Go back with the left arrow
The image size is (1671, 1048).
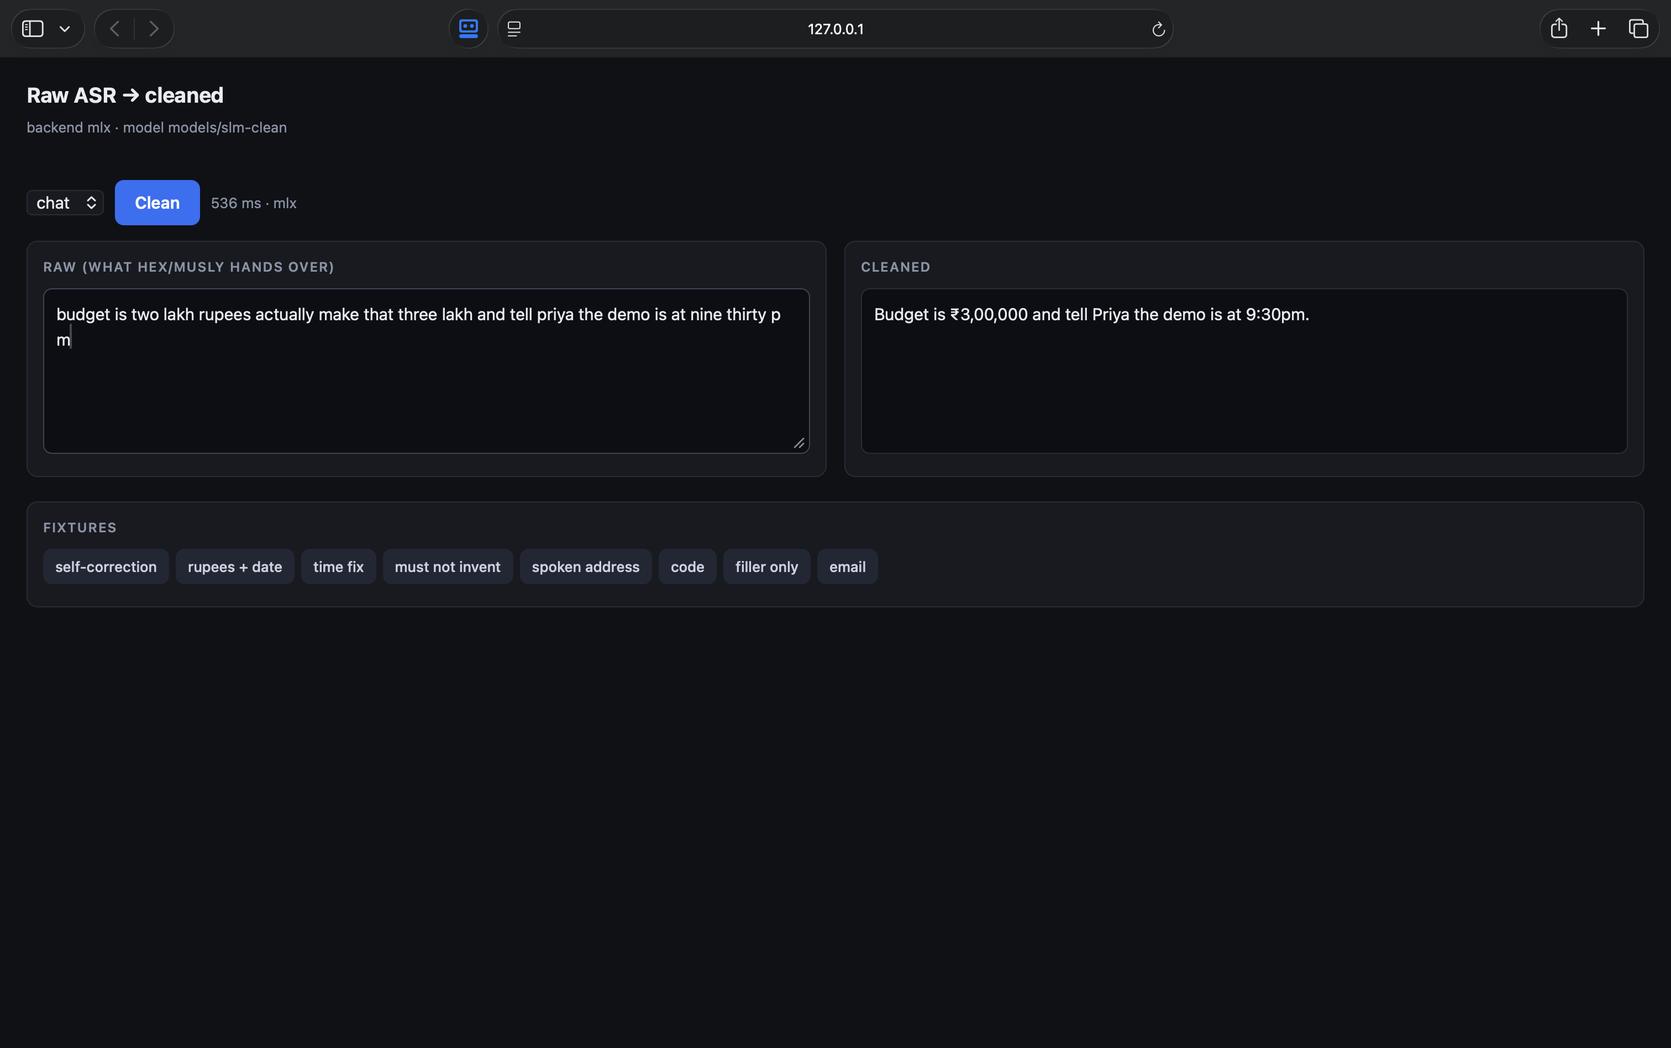115,28
